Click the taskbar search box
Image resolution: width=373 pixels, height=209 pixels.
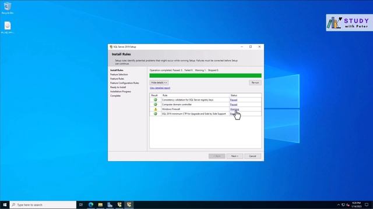(x=43, y=205)
